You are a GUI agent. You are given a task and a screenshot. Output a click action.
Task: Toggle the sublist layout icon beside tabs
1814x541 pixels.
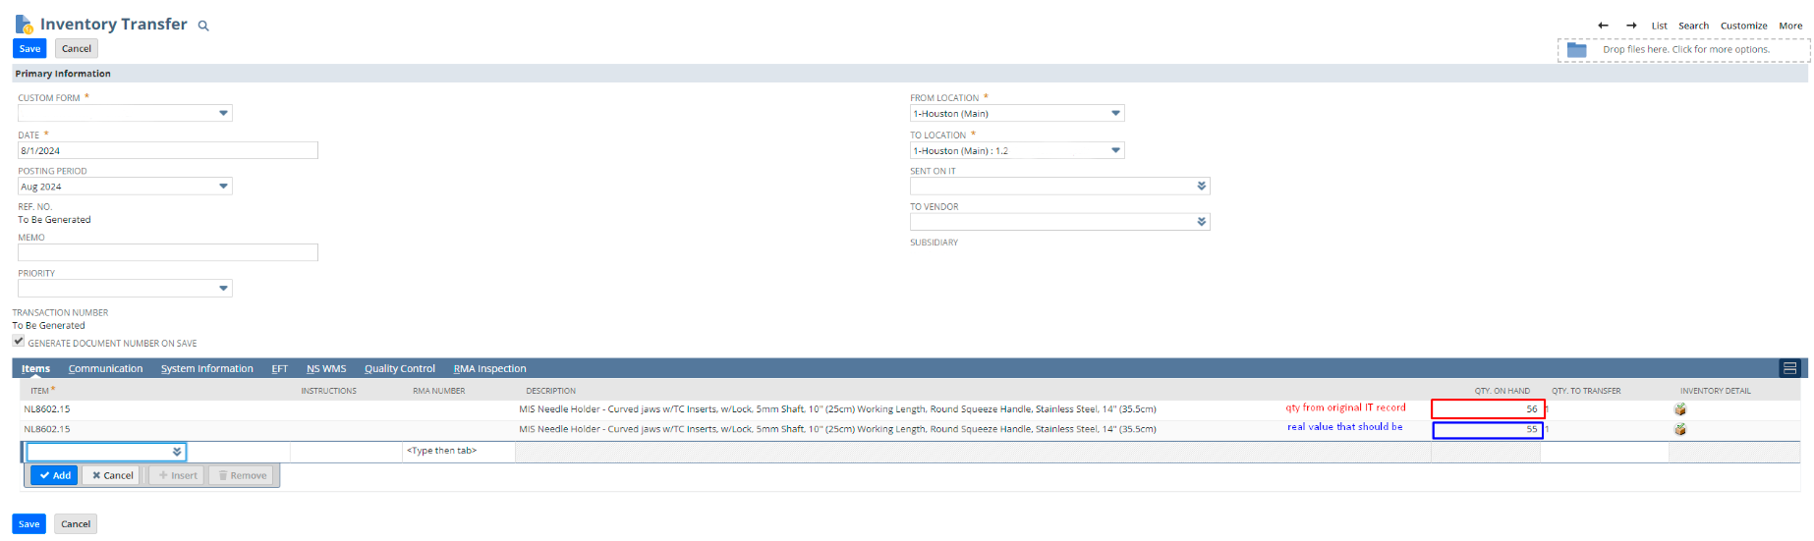(1789, 368)
